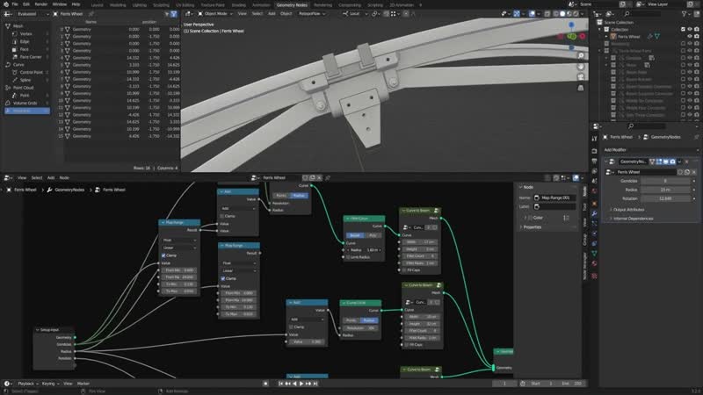Click the blue Z axis on navigation gizmo
The width and height of the screenshot is (703, 395).
click(x=571, y=25)
